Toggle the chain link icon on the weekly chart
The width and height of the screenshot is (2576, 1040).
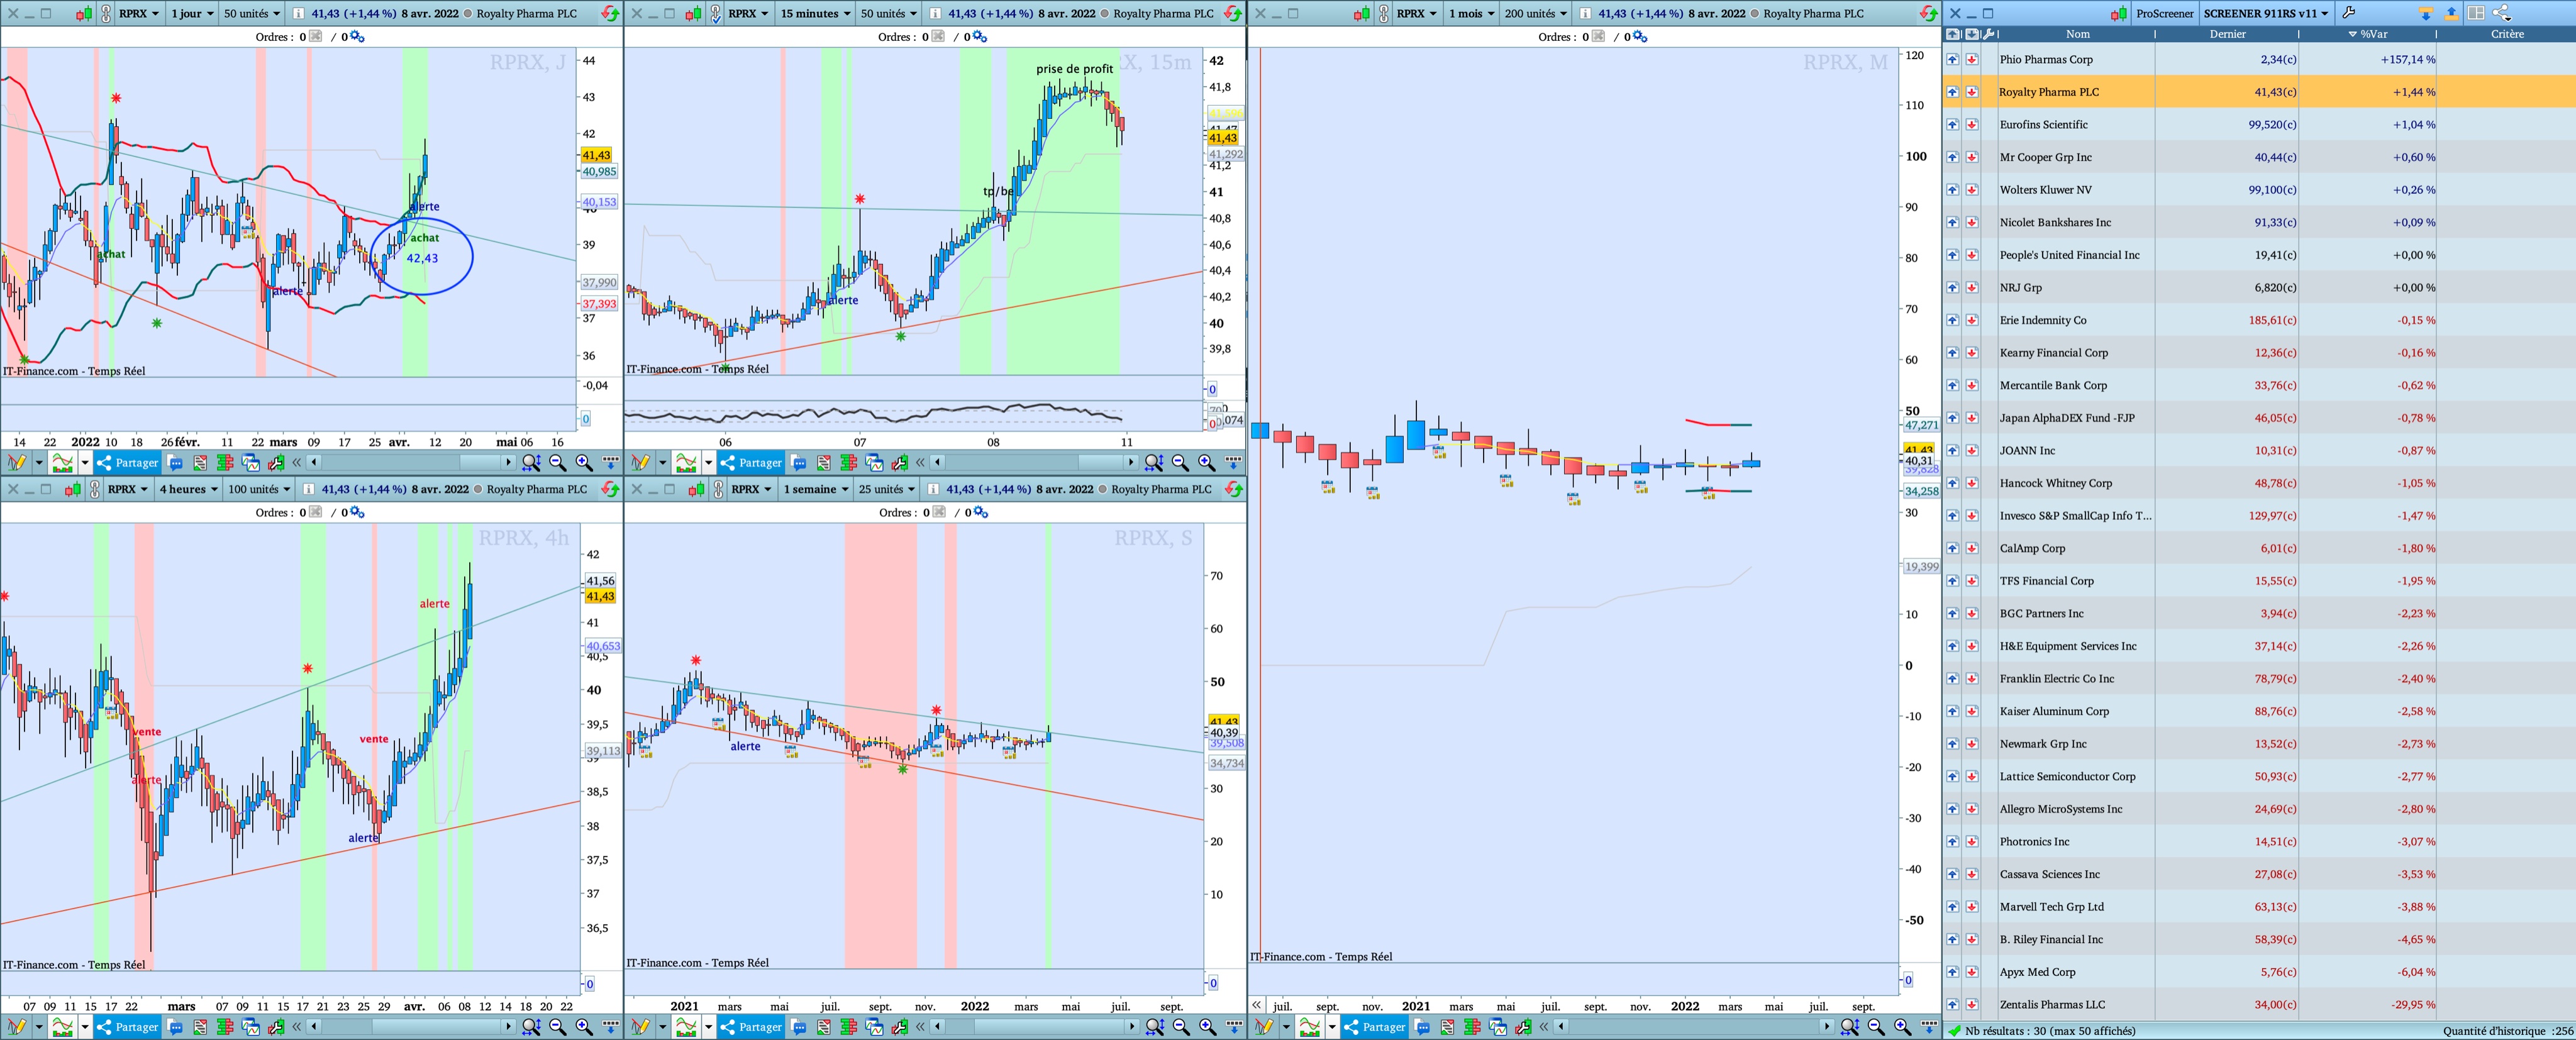718,489
